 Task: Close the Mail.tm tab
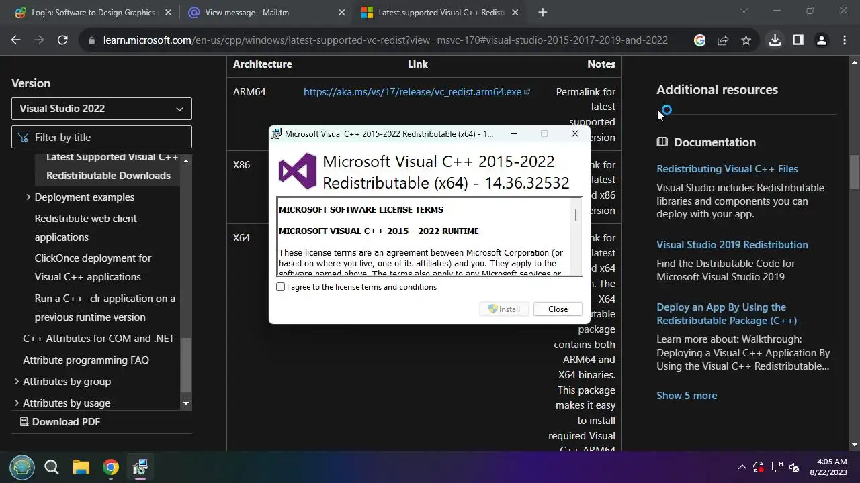coord(341,12)
